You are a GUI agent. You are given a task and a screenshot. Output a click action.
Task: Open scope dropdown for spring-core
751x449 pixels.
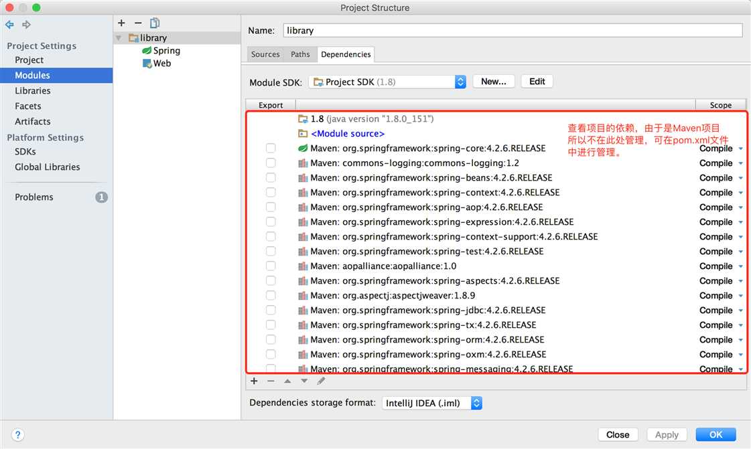coord(740,149)
